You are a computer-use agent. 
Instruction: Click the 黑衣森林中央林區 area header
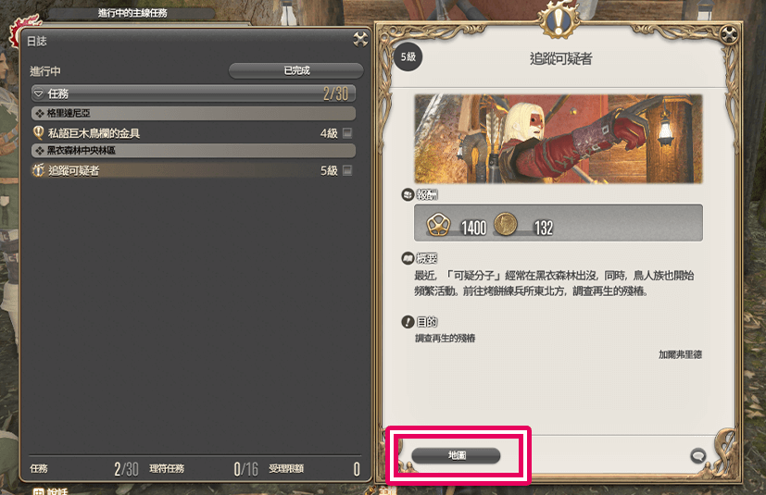[x=194, y=151]
